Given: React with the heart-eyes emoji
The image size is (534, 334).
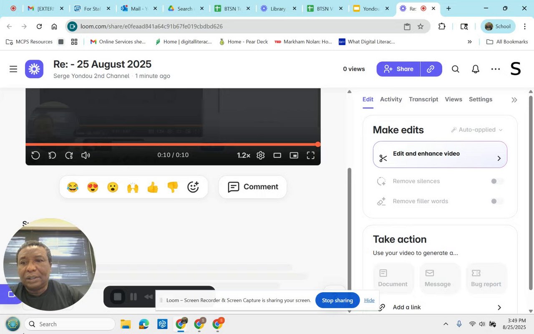Looking at the screenshot, I should [x=93, y=187].
